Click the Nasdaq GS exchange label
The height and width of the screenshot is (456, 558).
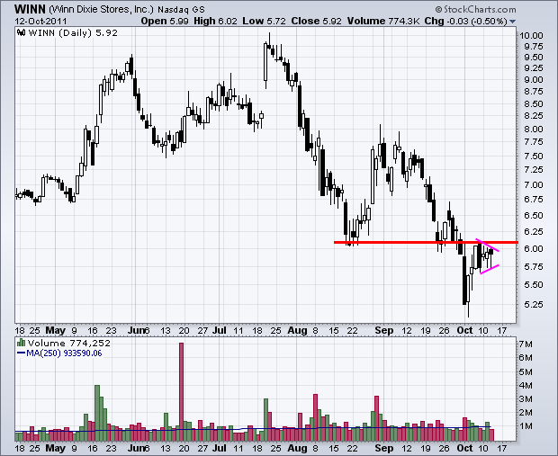181,10
